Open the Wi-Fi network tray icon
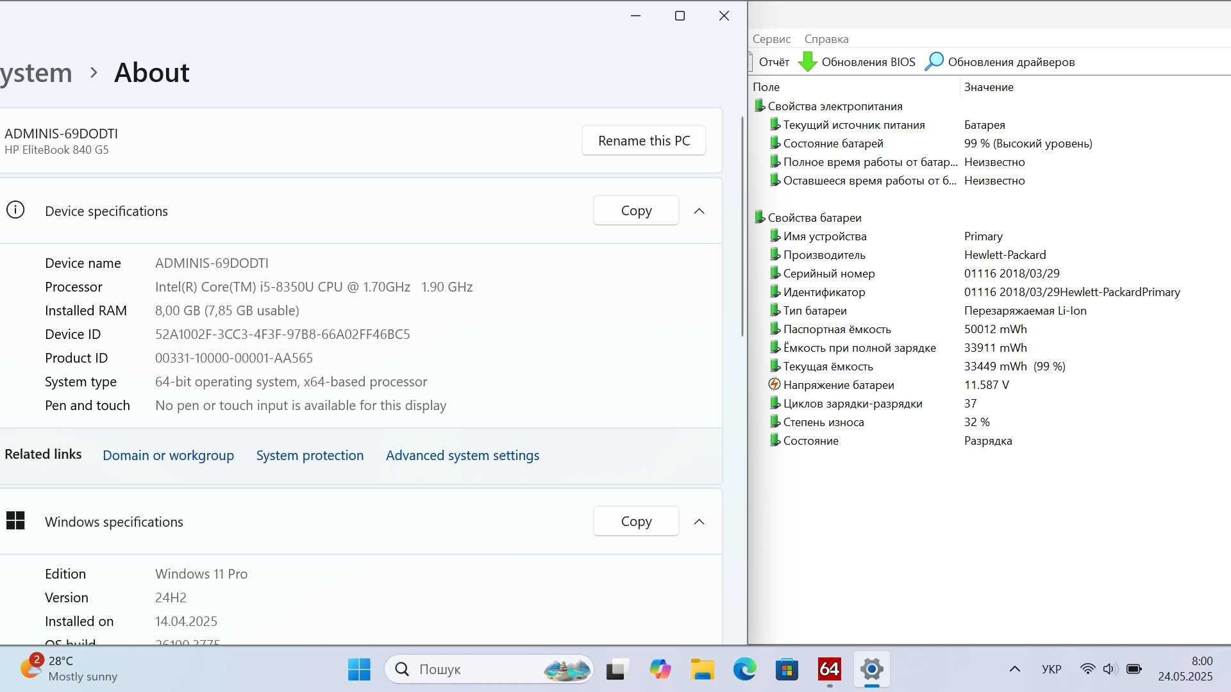The height and width of the screenshot is (692, 1231). click(x=1087, y=669)
